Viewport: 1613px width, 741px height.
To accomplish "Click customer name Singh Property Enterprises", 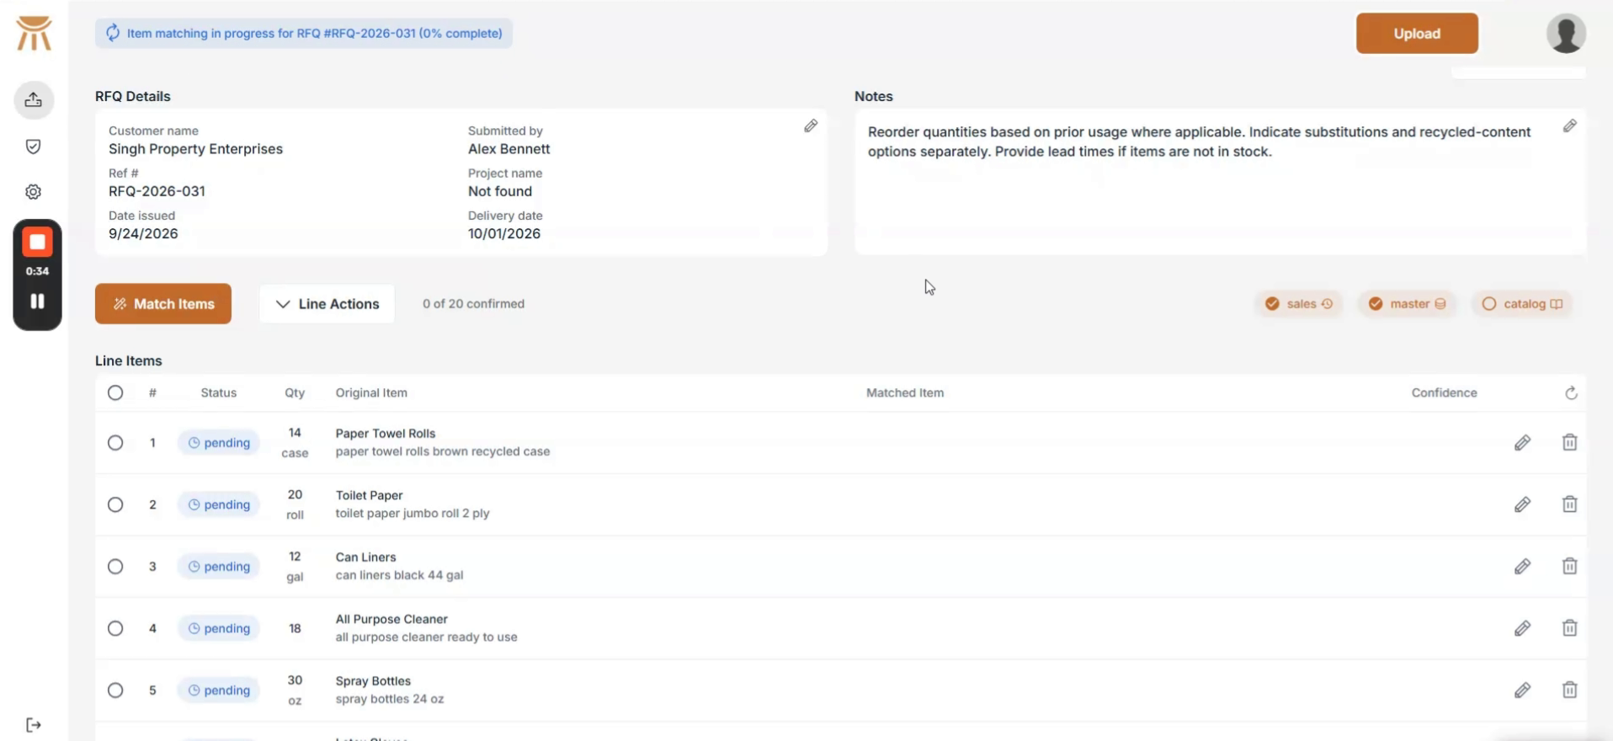I will coord(195,149).
